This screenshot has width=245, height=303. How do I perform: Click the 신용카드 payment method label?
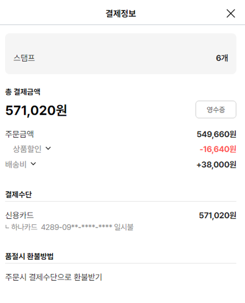pyautogui.click(x=20, y=215)
